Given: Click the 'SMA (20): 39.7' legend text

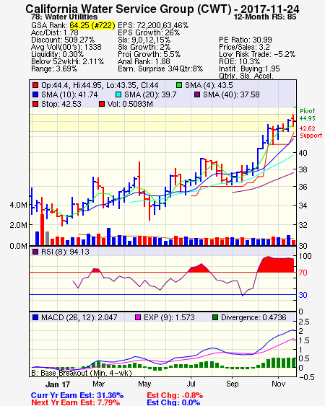Looking at the screenshot, I should coord(150,94).
